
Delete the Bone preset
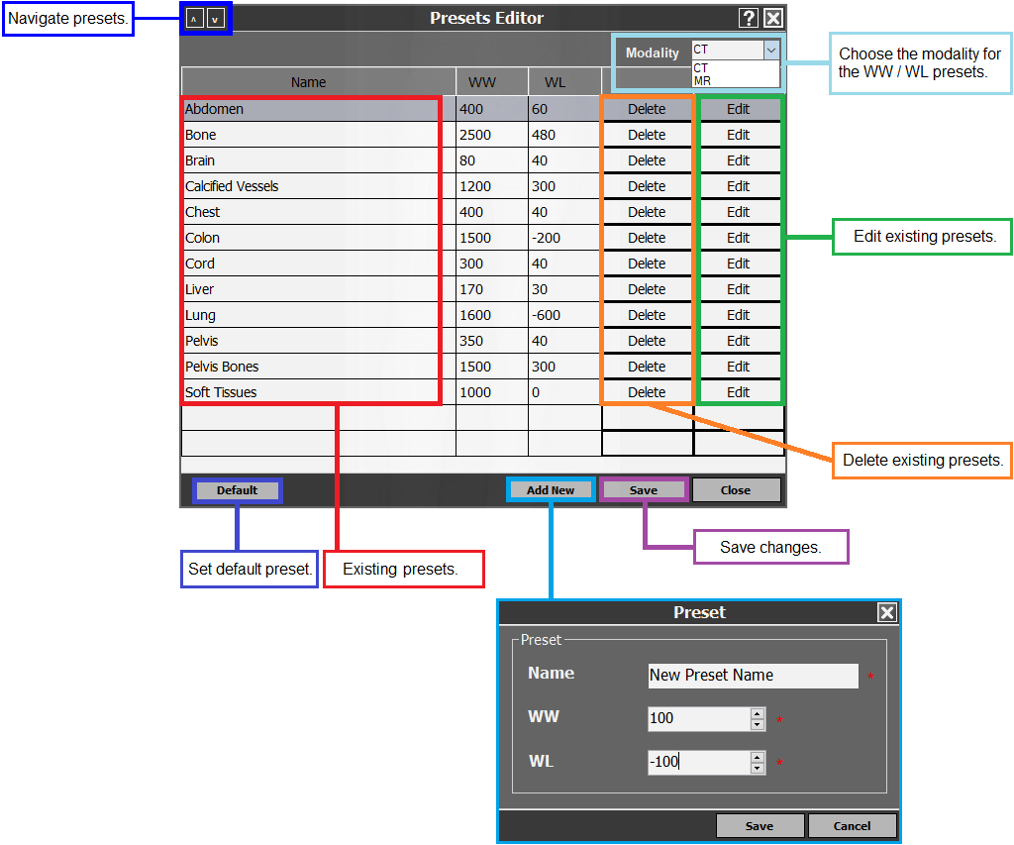click(647, 135)
